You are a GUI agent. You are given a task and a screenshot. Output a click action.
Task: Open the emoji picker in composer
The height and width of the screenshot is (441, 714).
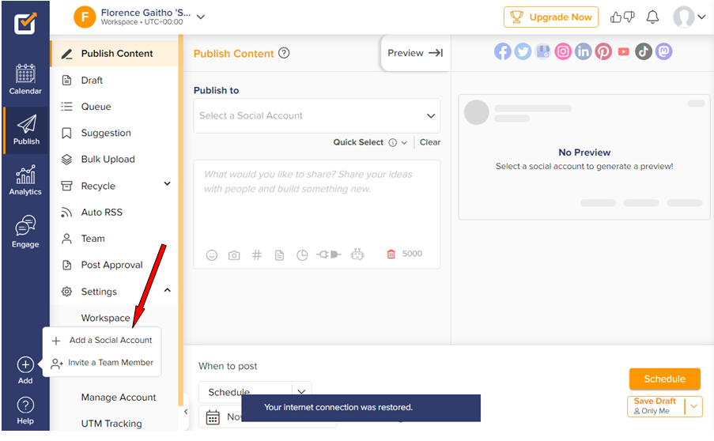click(212, 254)
